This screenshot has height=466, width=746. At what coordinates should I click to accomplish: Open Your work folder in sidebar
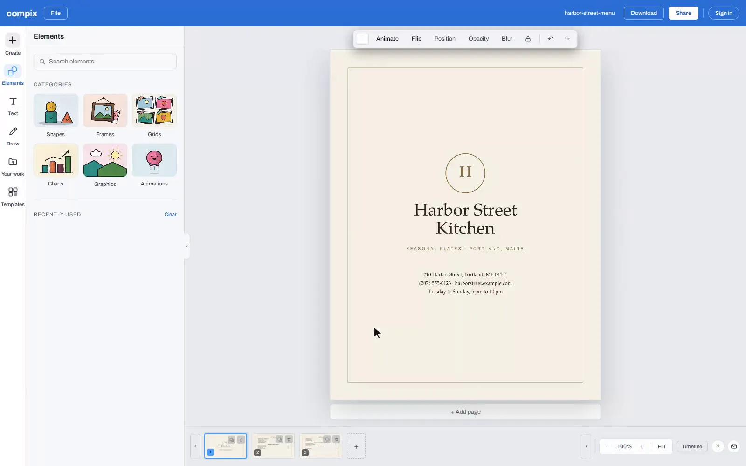pos(13,166)
